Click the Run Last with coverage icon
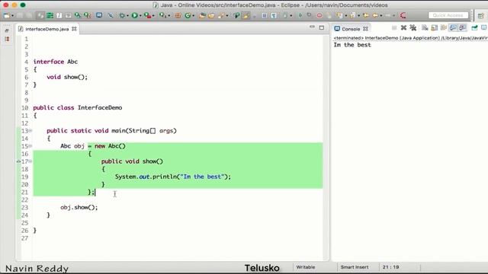Image resolution: width=488 pixels, height=274 pixels. 147,15
